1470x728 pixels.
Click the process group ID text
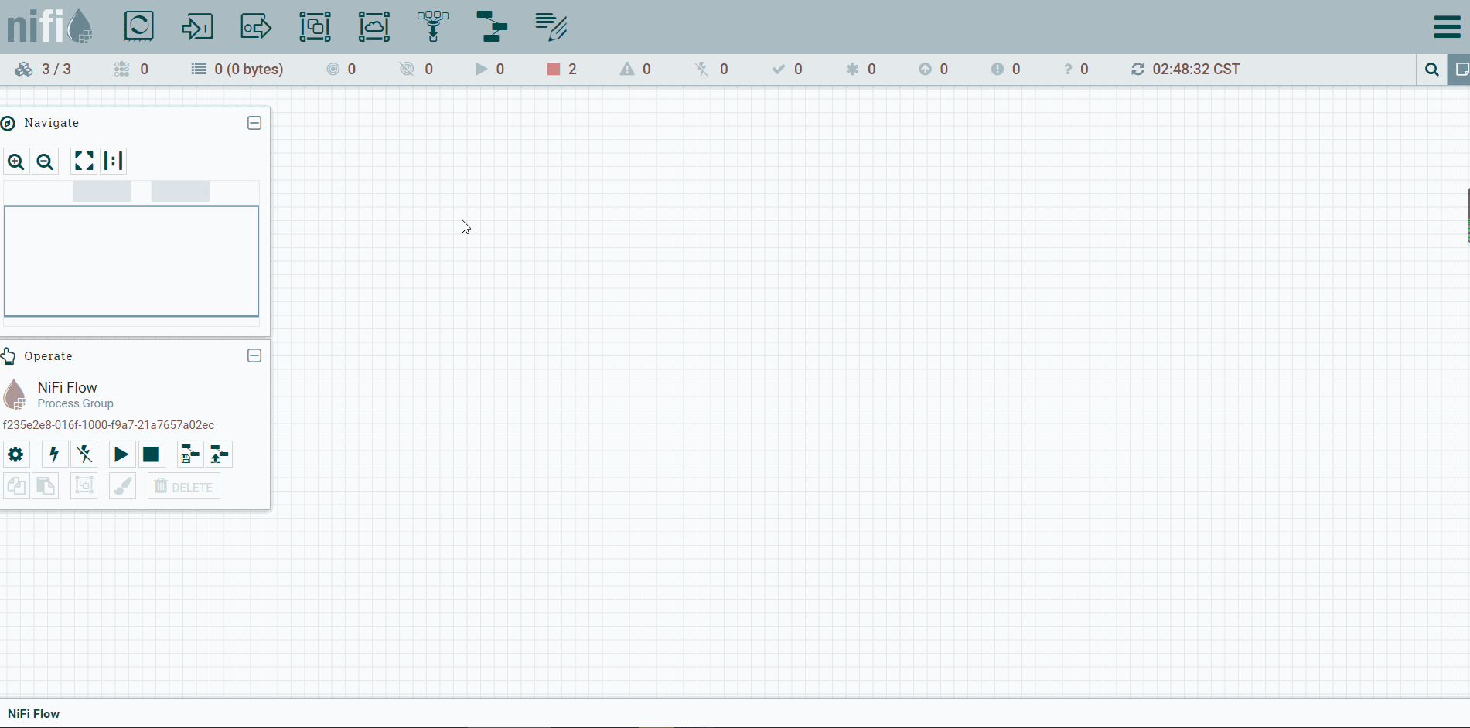[x=109, y=425]
